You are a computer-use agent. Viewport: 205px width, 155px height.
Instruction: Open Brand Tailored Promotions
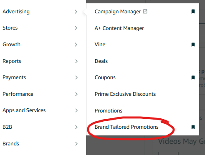click(x=127, y=127)
